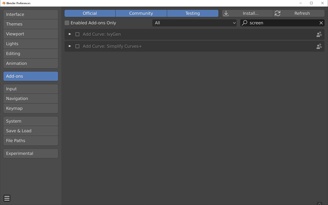Click the magnifier icon in search field
This screenshot has width=328, height=205.
click(x=244, y=23)
